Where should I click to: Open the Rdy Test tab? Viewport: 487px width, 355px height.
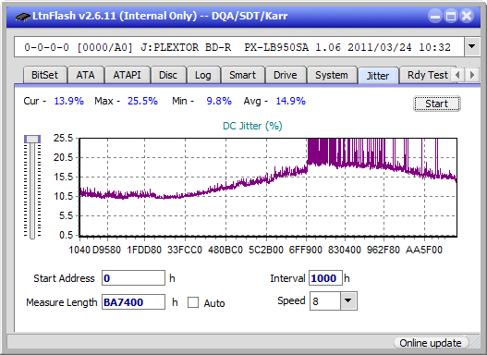pyautogui.click(x=427, y=75)
